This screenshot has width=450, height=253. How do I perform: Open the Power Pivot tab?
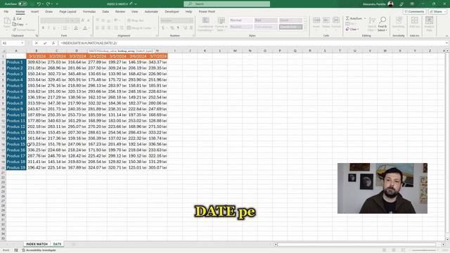point(207,12)
